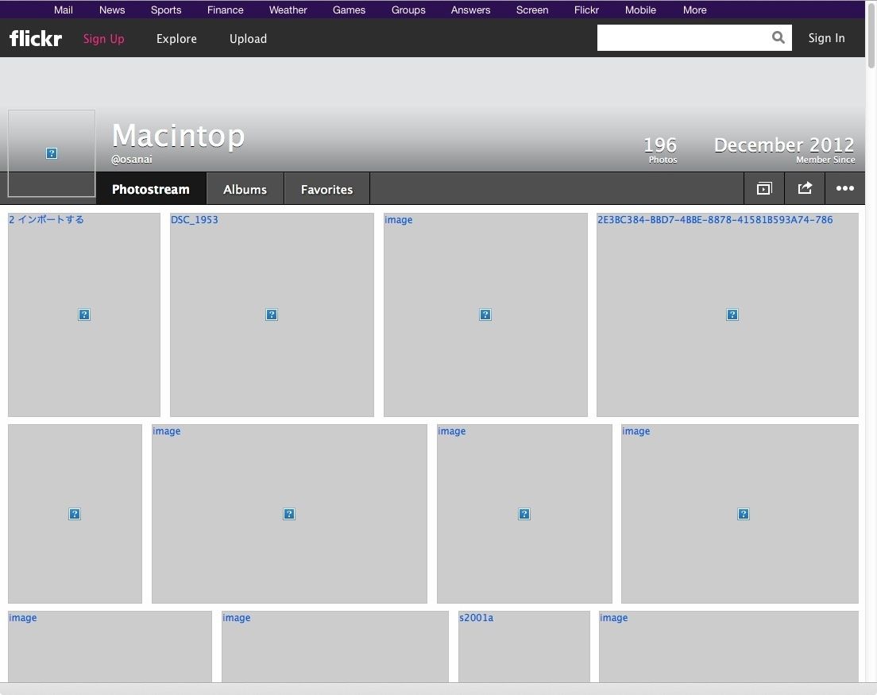Screen dimensions: 877x695
Task: Open the share arrow icon
Action: (x=804, y=188)
